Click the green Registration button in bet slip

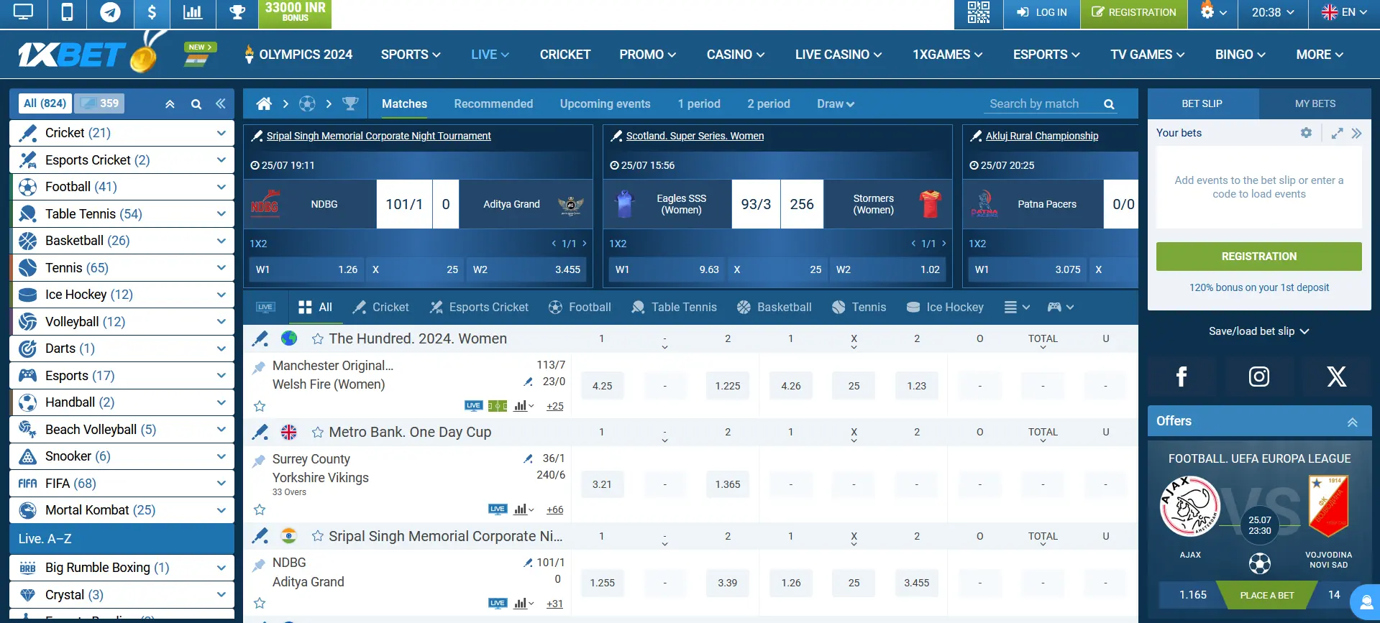click(x=1258, y=257)
